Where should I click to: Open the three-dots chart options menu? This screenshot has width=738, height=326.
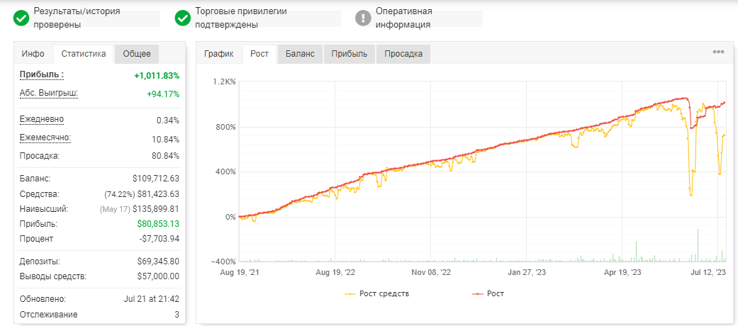(x=718, y=52)
